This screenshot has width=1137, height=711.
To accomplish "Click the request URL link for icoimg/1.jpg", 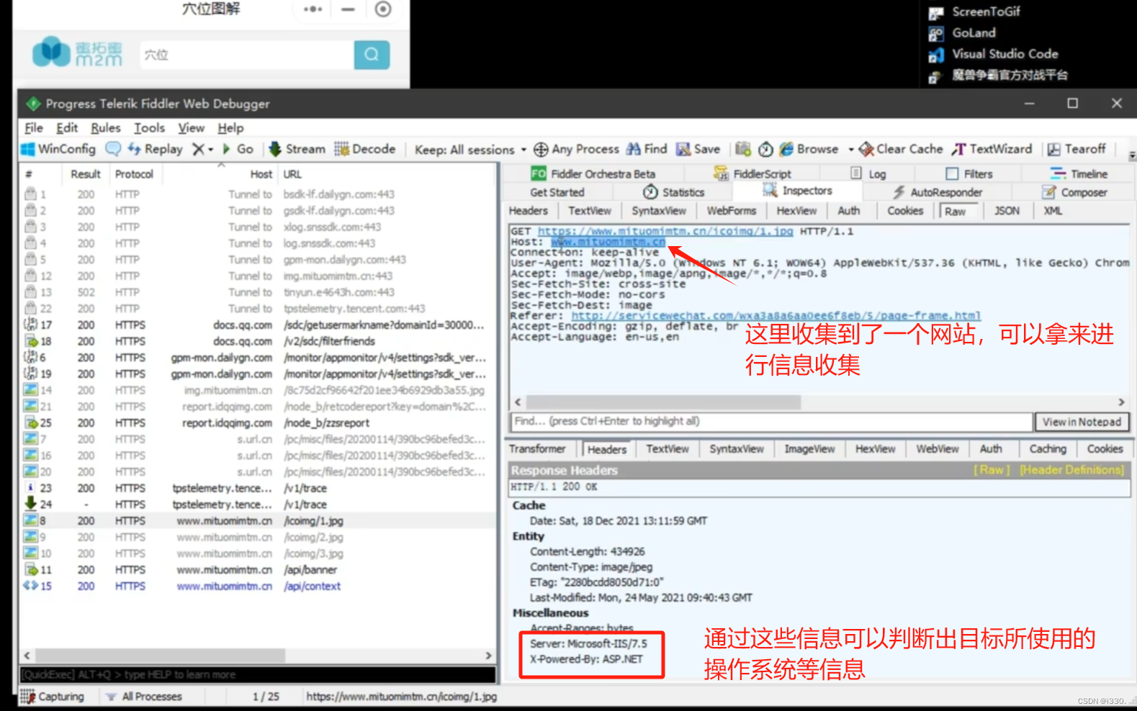I will click(665, 231).
